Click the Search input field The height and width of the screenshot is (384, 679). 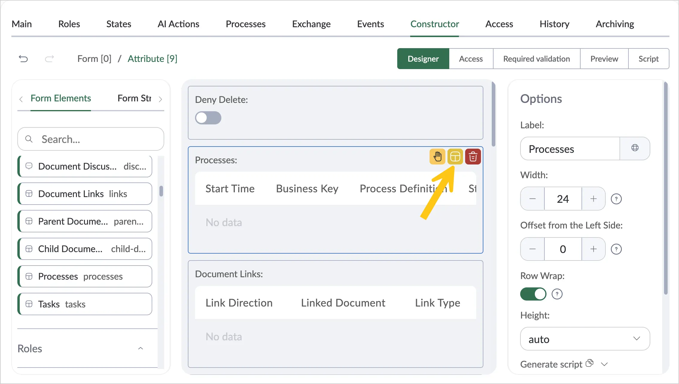click(x=91, y=139)
